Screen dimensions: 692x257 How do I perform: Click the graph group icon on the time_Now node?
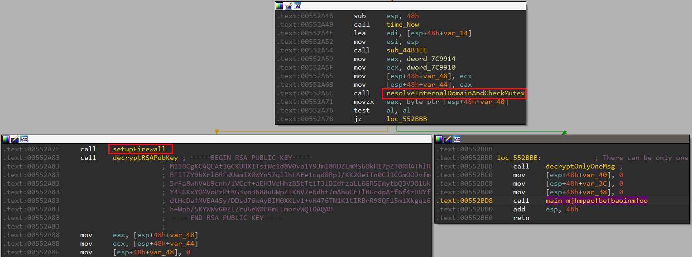point(298,6)
